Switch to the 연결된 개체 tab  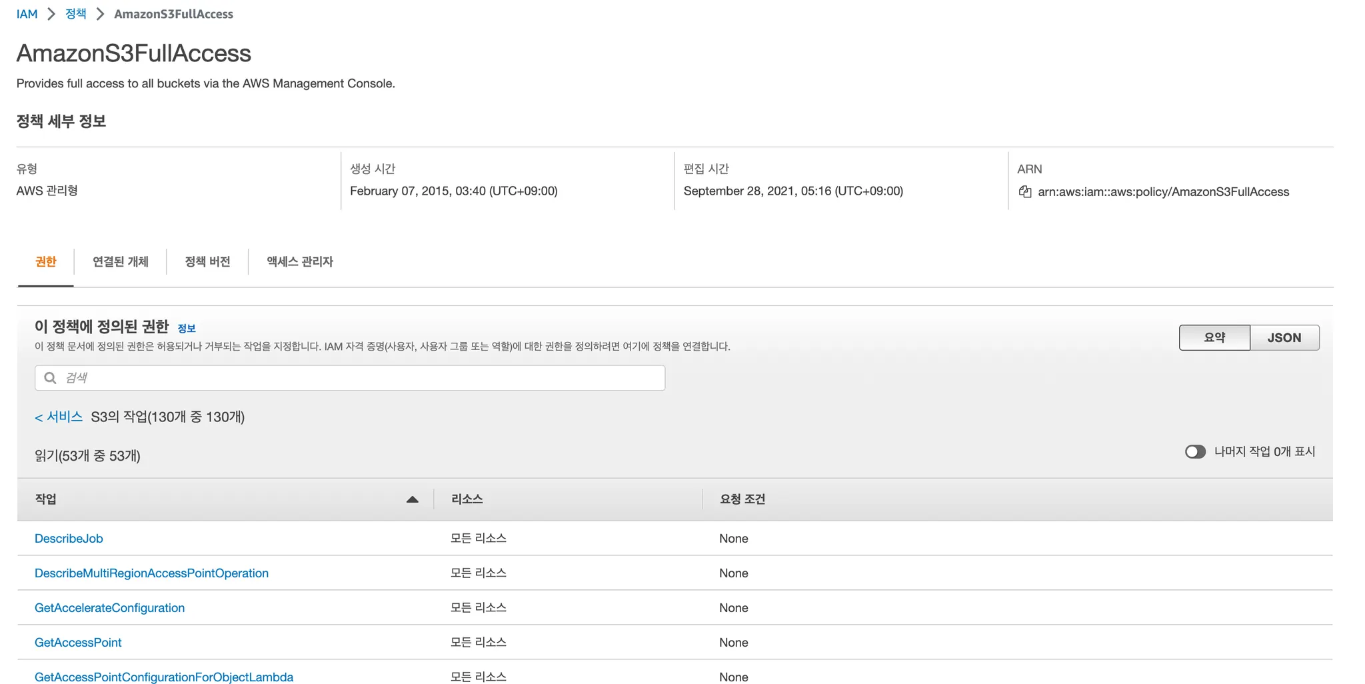(x=121, y=261)
